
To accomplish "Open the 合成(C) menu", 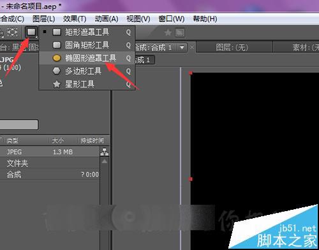I will click(11, 19).
